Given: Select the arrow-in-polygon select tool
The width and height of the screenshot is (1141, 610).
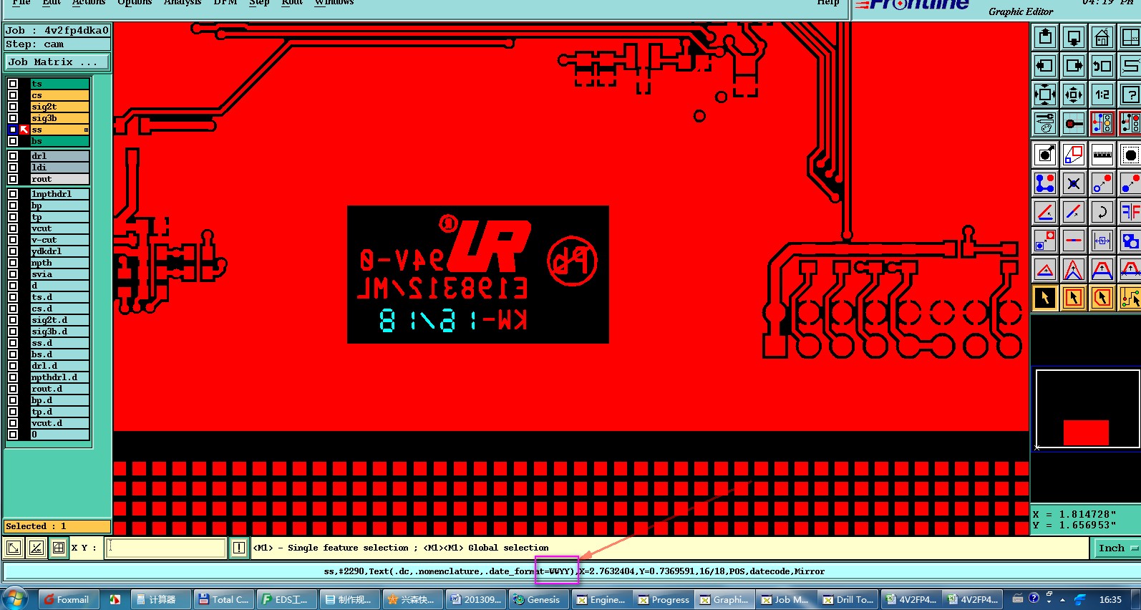Looking at the screenshot, I should tap(1102, 298).
